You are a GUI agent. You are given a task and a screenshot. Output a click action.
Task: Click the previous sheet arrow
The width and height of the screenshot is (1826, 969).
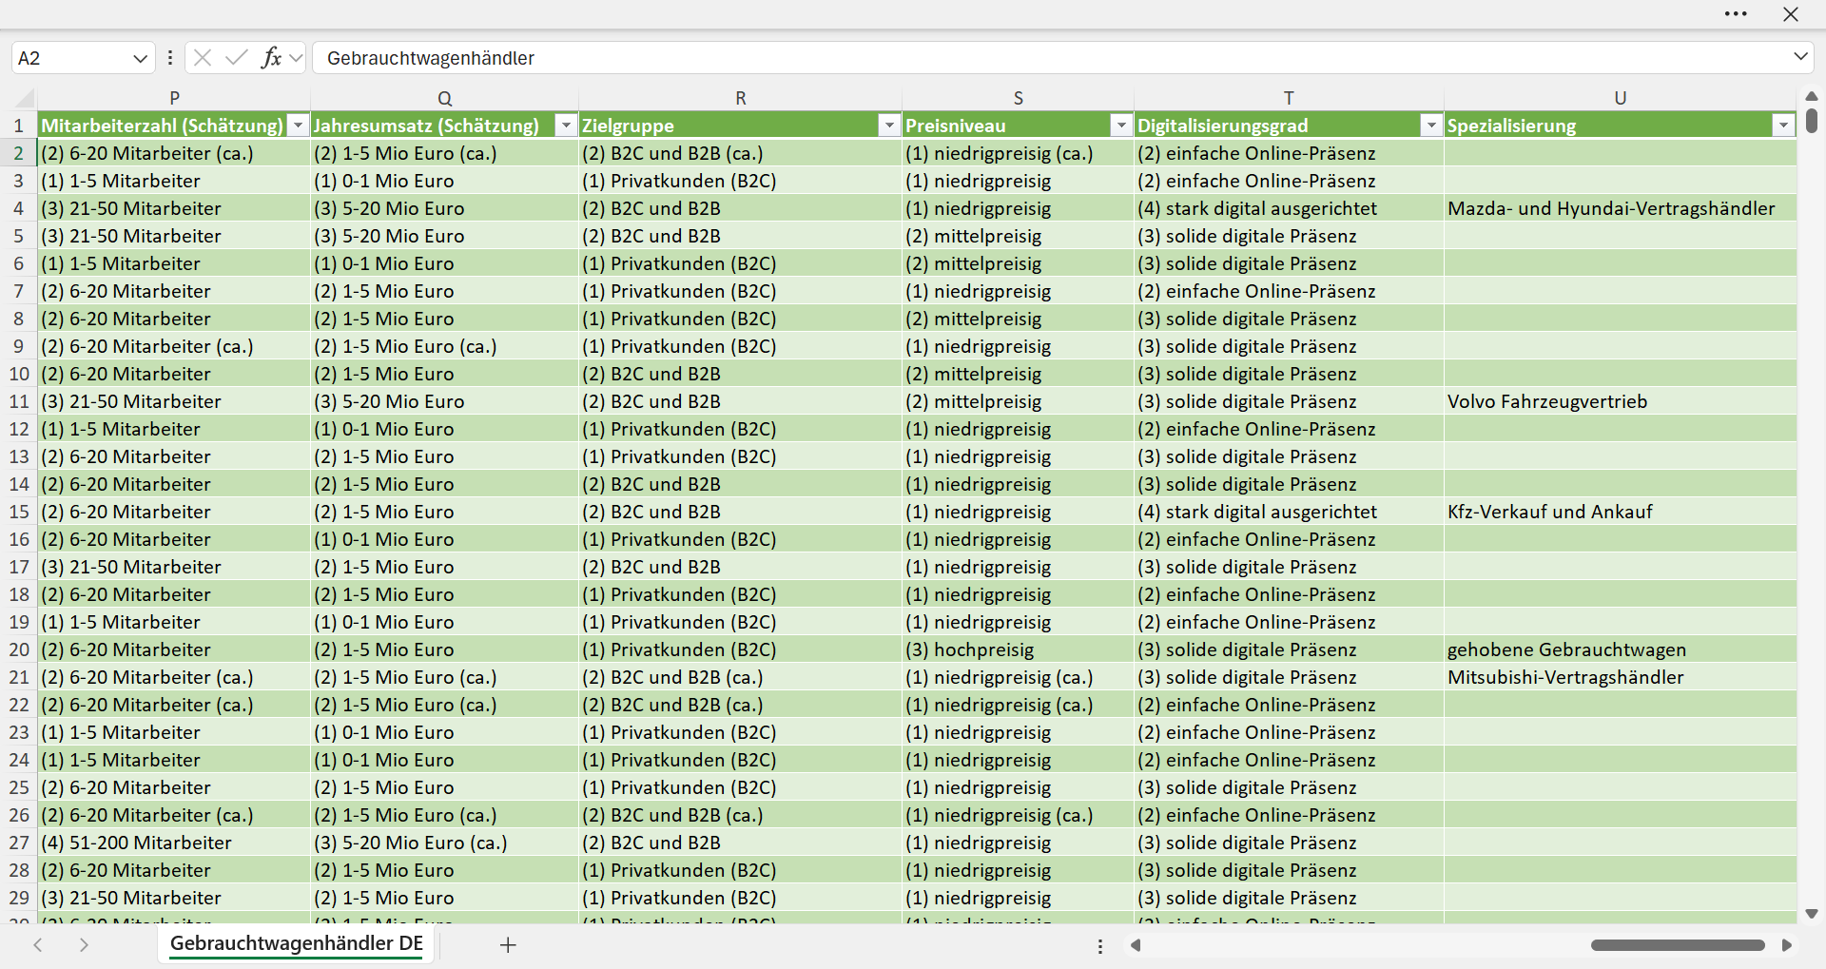coord(38,945)
